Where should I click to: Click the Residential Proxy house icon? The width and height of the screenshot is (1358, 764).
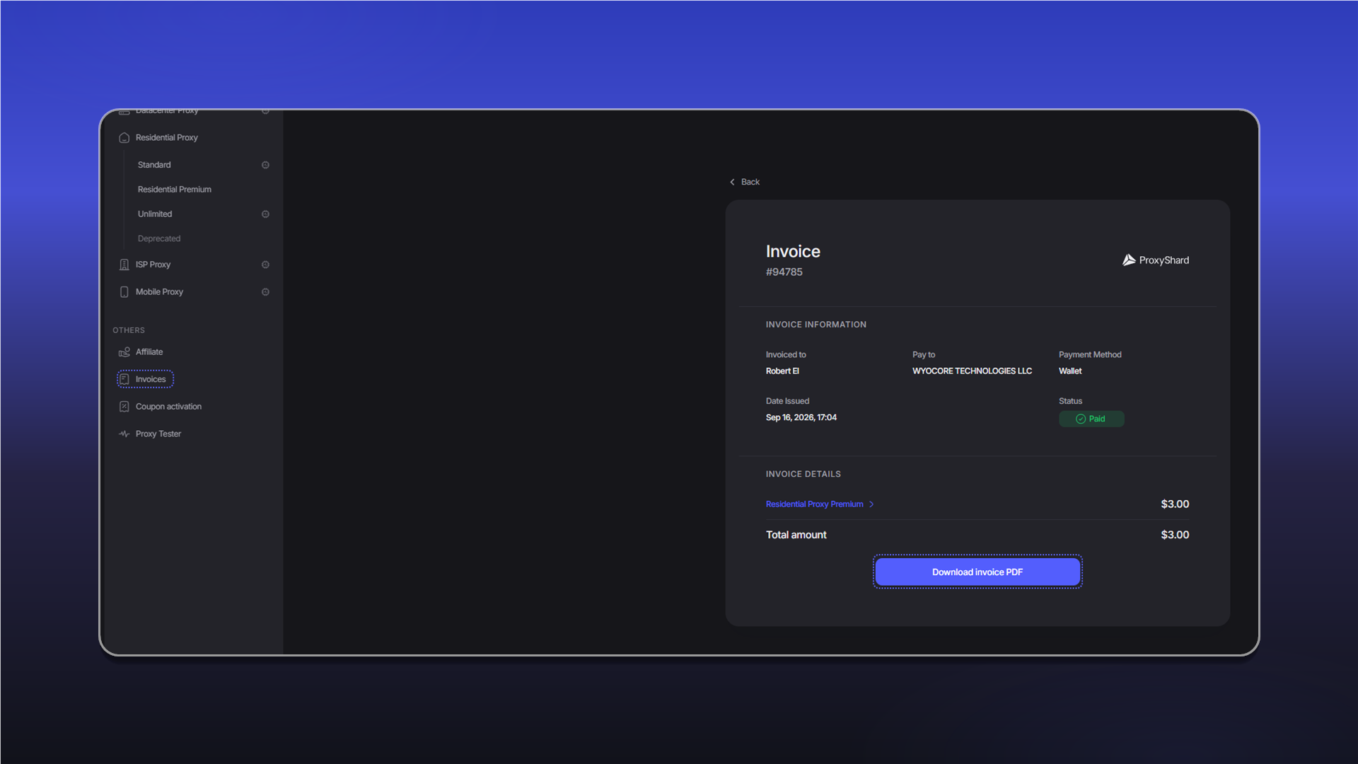click(x=124, y=138)
